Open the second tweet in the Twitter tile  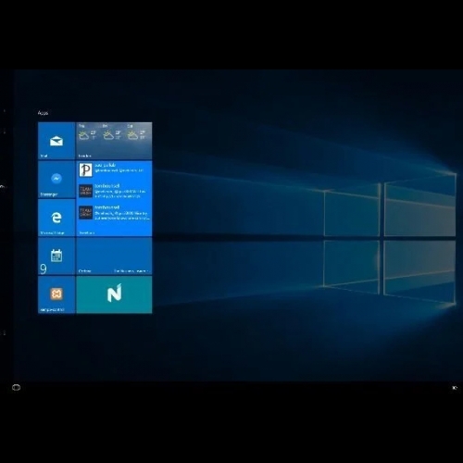coord(113,191)
